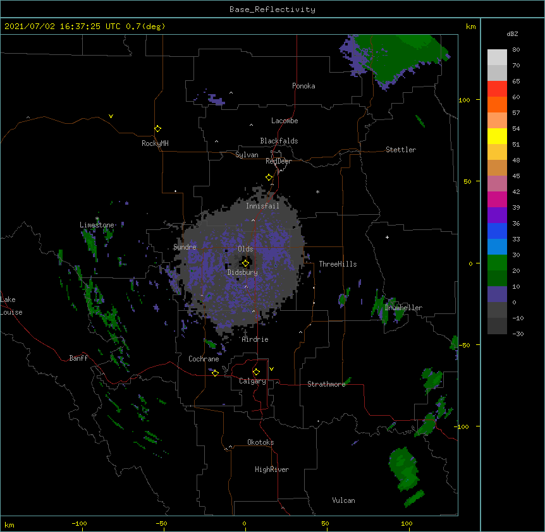Screen dimensions: 545x532
Task: Click the Limestone label
Action: click(97, 225)
